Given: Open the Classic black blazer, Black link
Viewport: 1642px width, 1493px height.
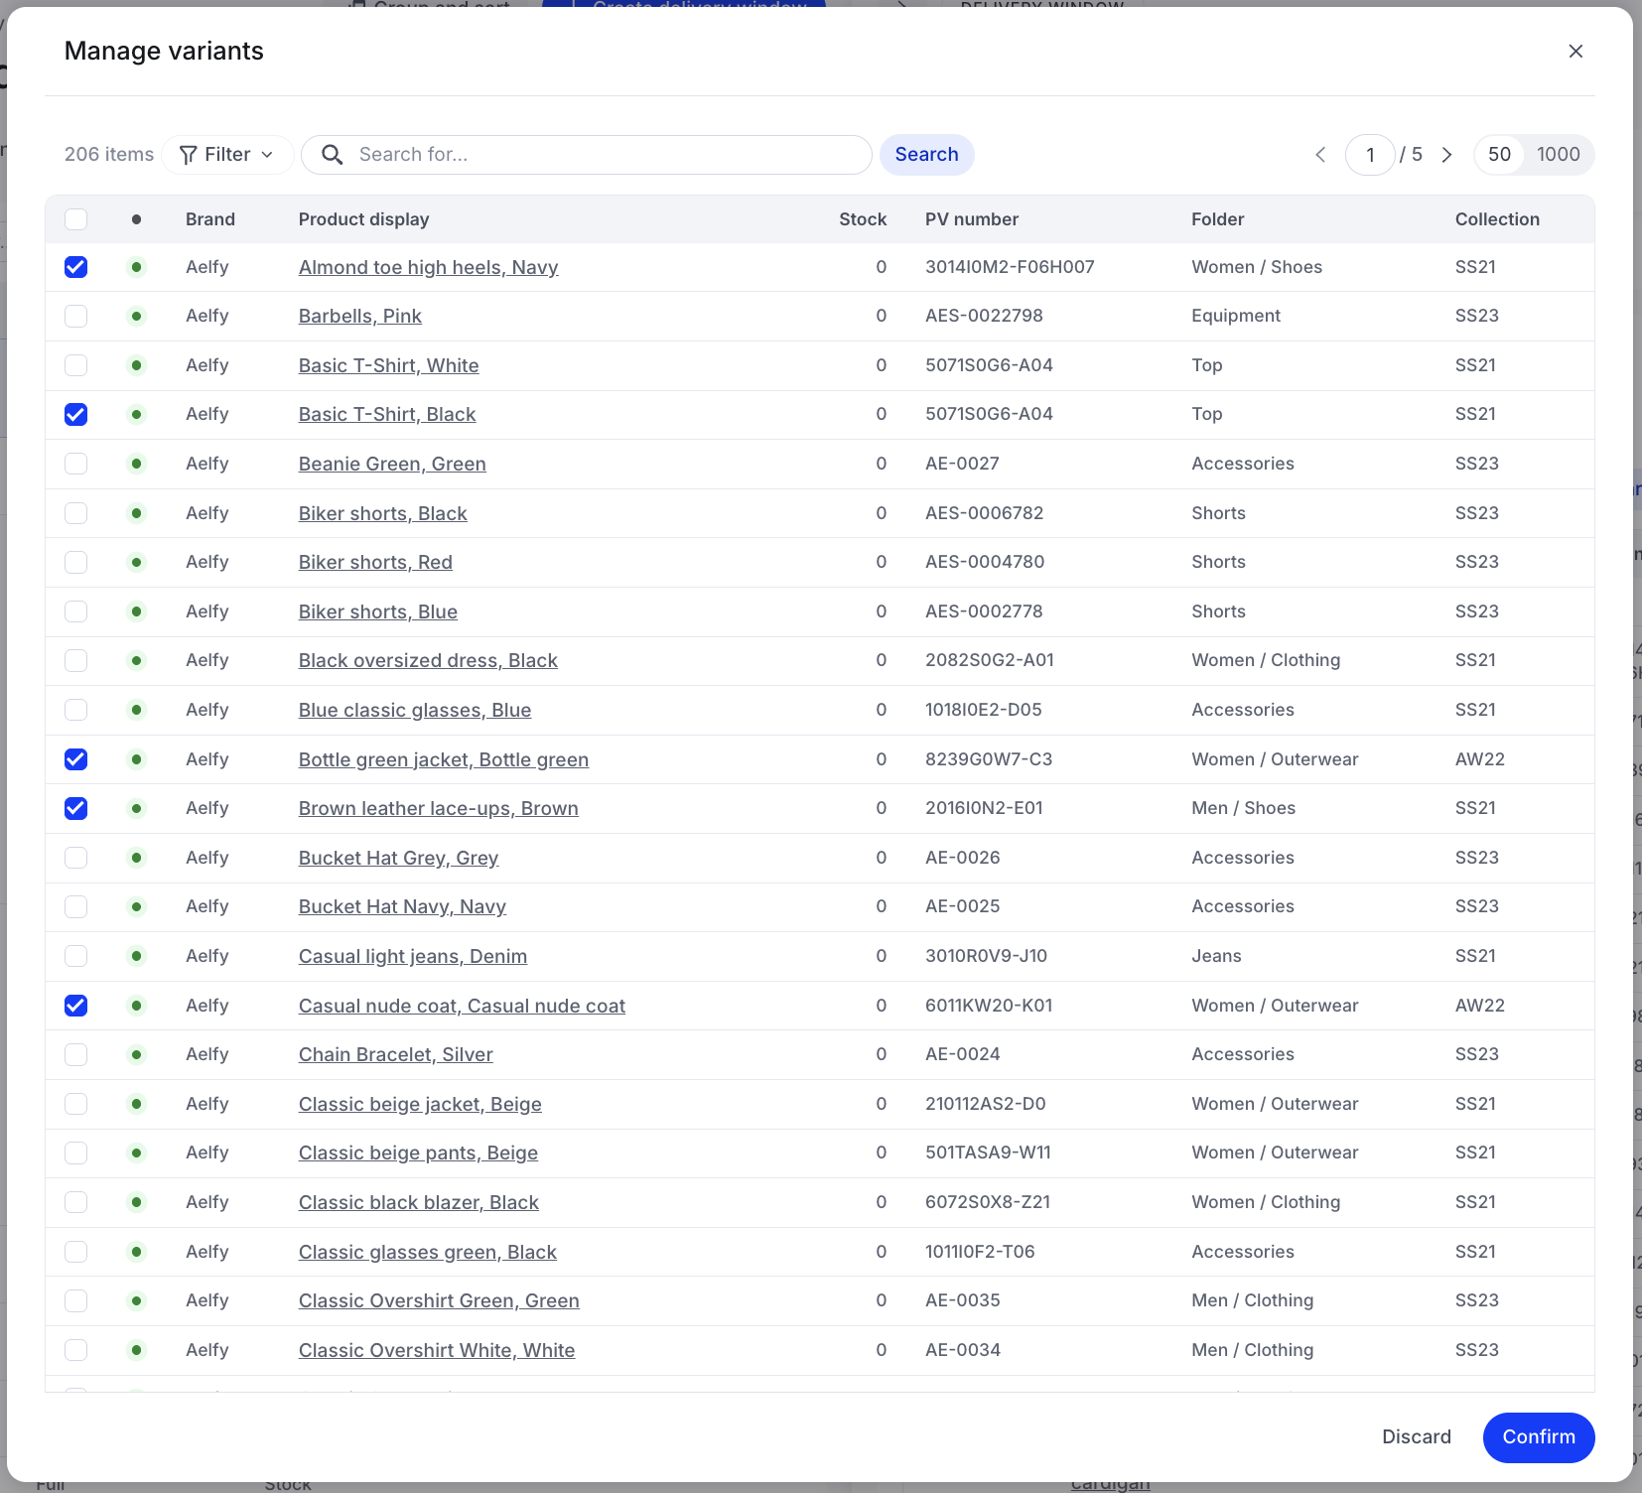Looking at the screenshot, I should (418, 1202).
